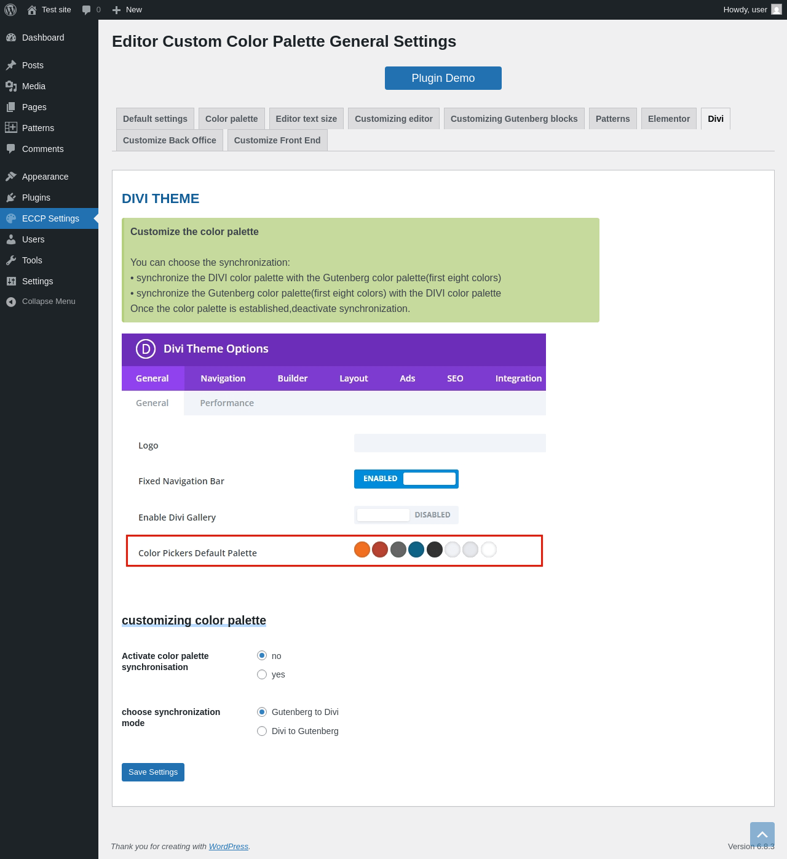Open the Performance sub-tab
Viewport: 787px width, 859px height.
tap(227, 403)
